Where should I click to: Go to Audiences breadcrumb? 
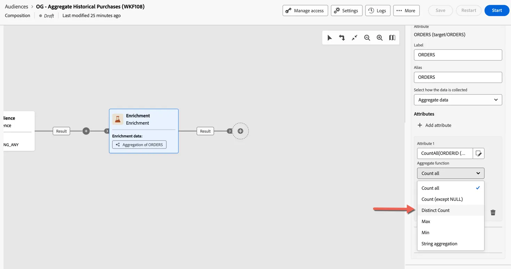pyautogui.click(x=16, y=7)
